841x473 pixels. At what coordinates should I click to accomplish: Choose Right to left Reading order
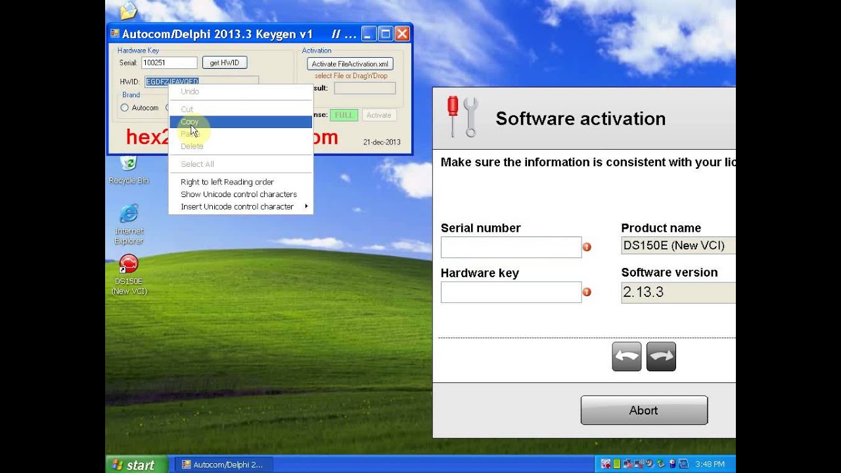coord(240,182)
